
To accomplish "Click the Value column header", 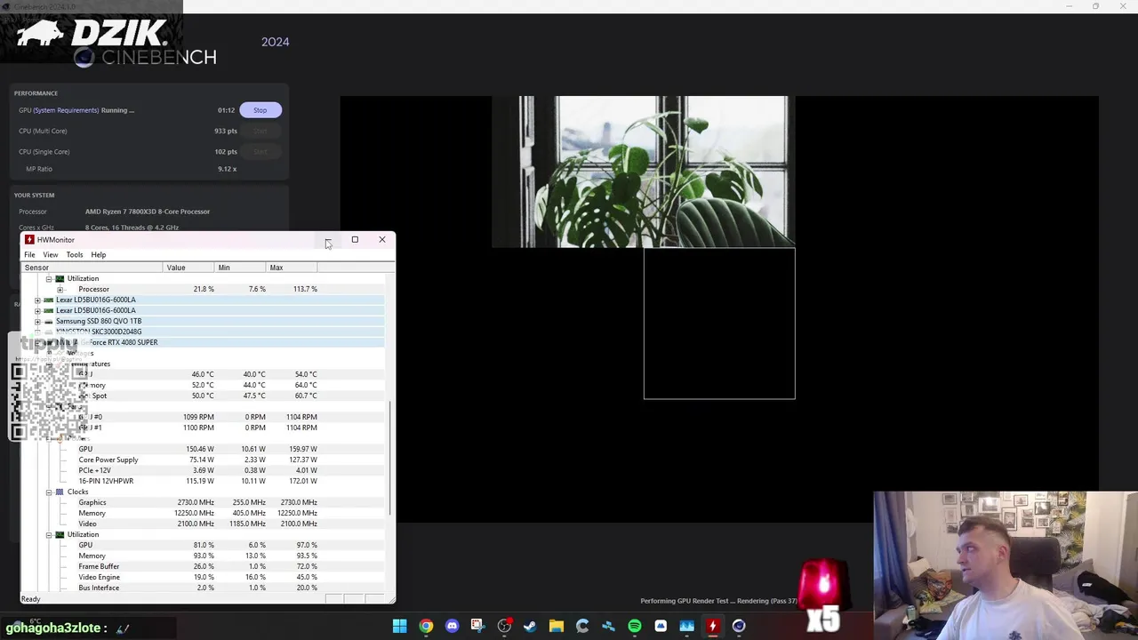I will point(189,268).
